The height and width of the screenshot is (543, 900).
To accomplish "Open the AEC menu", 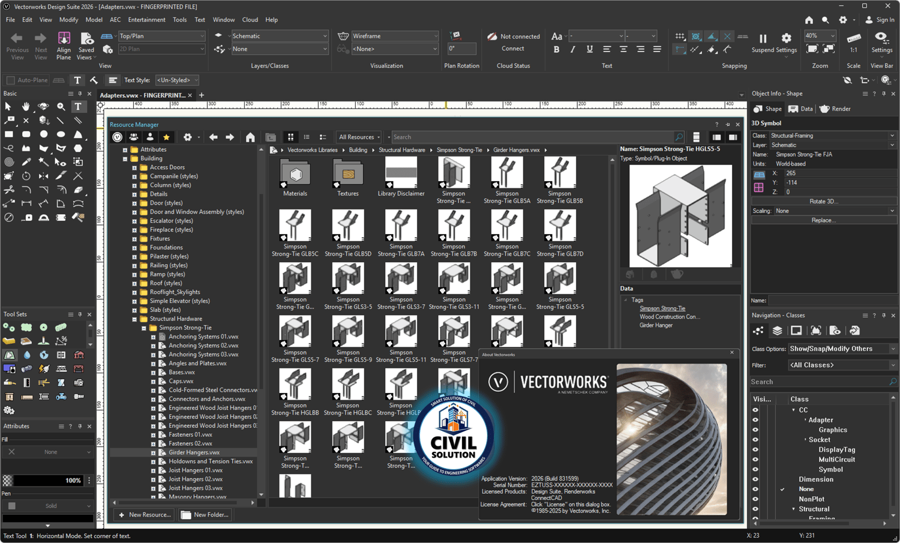I will pyautogui.click(x=115, y=20).
